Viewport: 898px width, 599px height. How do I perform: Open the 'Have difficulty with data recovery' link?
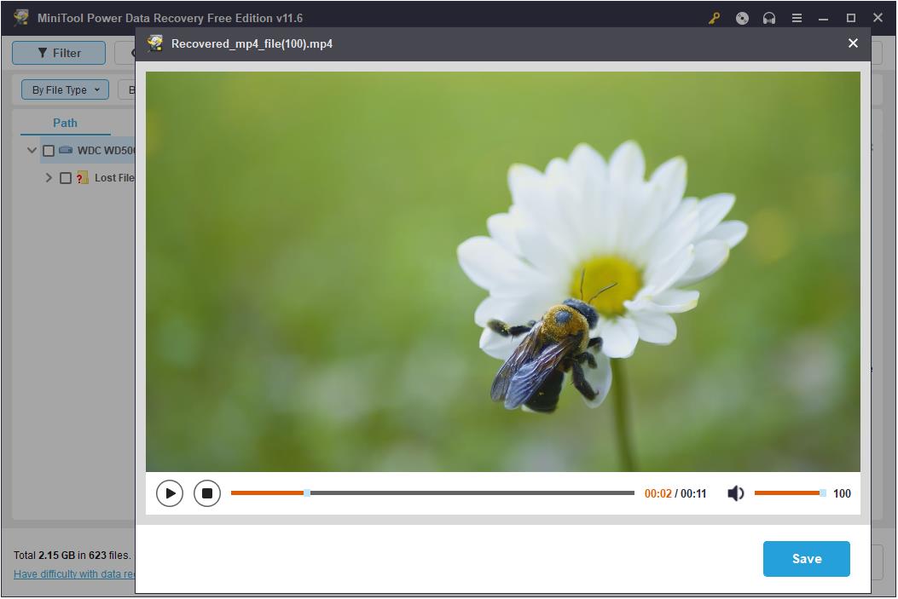click(x=74, y=573)
